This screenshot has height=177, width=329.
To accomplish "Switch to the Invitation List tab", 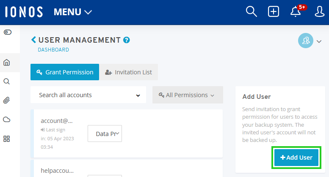I will [129, 72].
